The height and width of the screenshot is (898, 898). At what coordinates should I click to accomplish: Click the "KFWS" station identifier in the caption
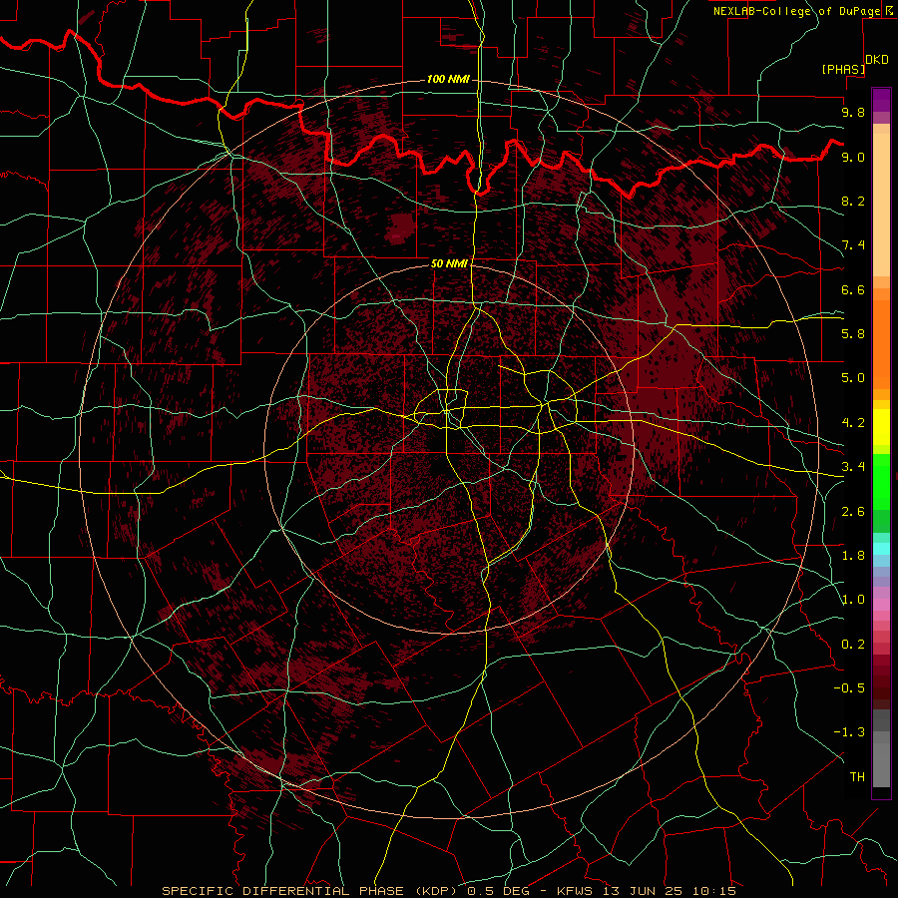click(x=578, y=891)
